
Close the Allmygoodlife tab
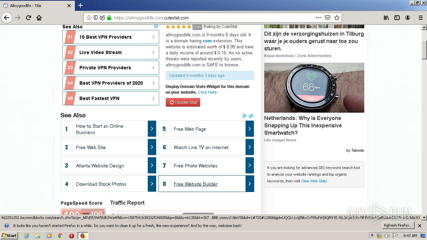(69, 6)
